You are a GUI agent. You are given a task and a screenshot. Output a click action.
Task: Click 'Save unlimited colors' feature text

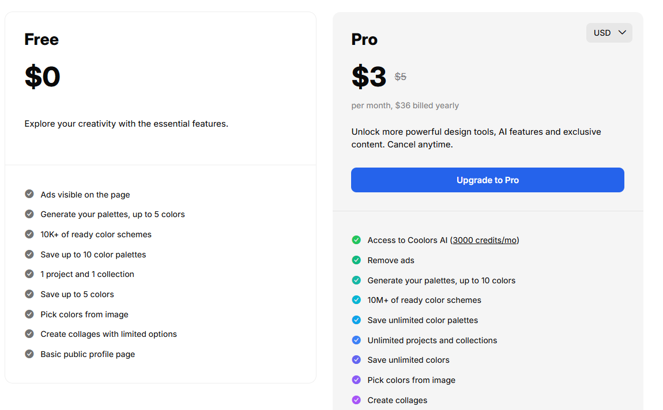pos(408,360)
